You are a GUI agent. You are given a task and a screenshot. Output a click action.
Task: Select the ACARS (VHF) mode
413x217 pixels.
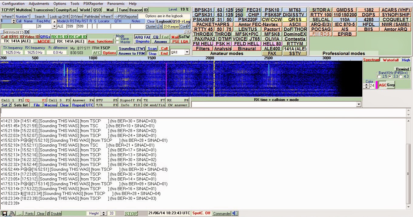(x=395, y=10)
